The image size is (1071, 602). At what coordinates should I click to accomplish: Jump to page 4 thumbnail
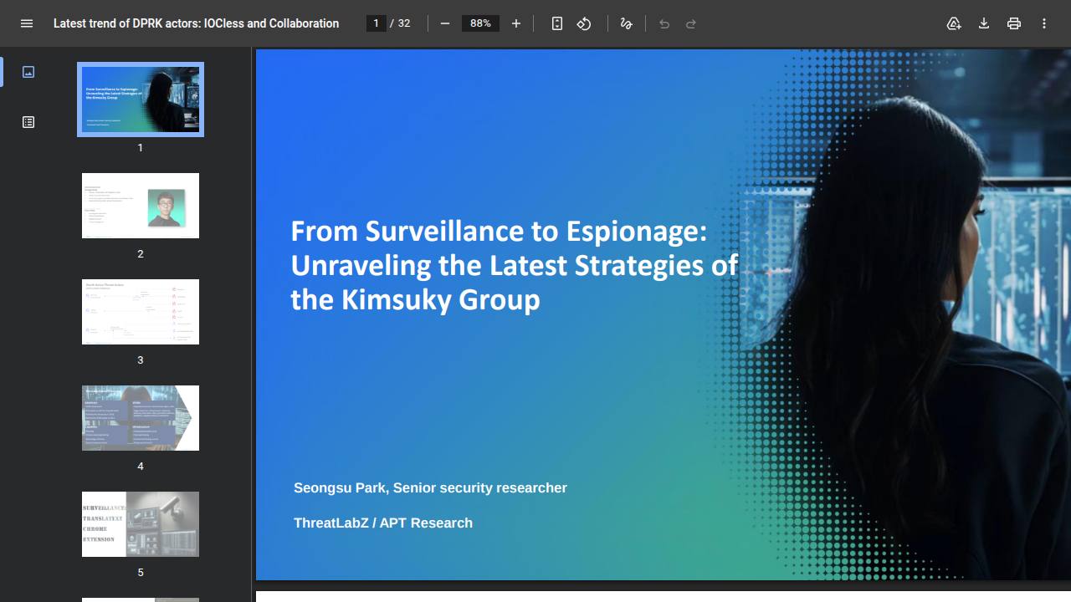(x=141, y=418)
